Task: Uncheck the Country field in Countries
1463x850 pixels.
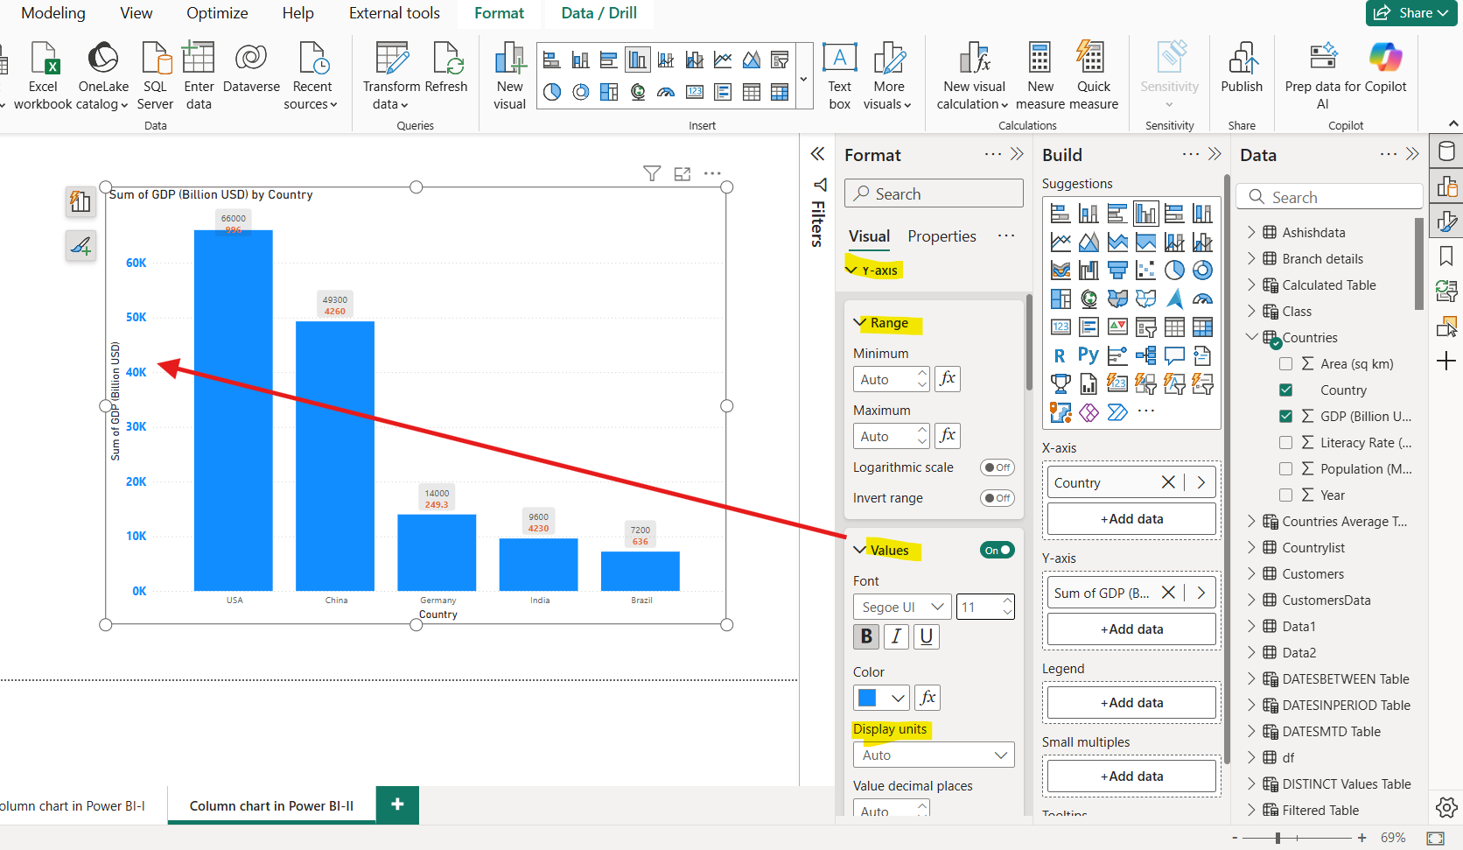Action: coord(1285,390)
